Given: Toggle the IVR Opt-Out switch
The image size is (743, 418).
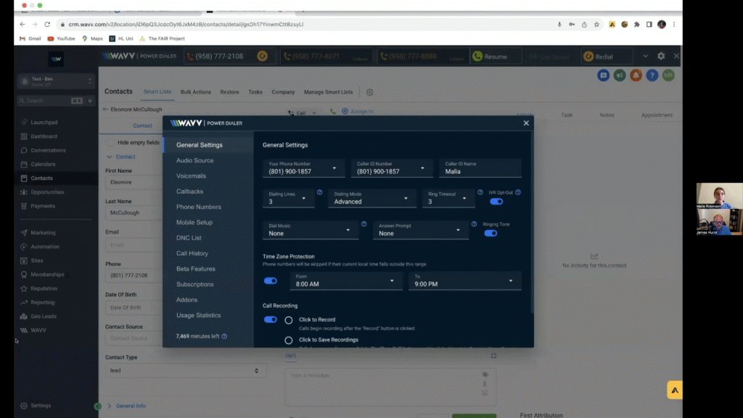Looking at the screenshot, I should 496,202.
